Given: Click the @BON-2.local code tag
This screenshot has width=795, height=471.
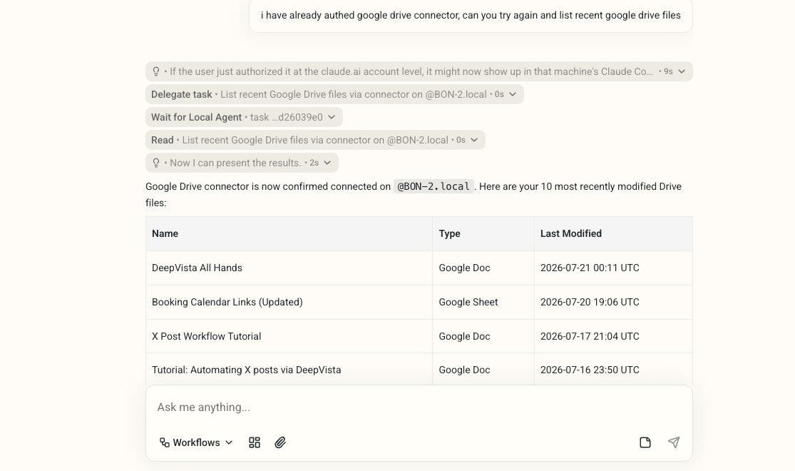Looking at the screenshot, I should [x=434, y=186].
